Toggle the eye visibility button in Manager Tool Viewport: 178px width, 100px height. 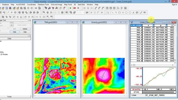tap(12, 25)
